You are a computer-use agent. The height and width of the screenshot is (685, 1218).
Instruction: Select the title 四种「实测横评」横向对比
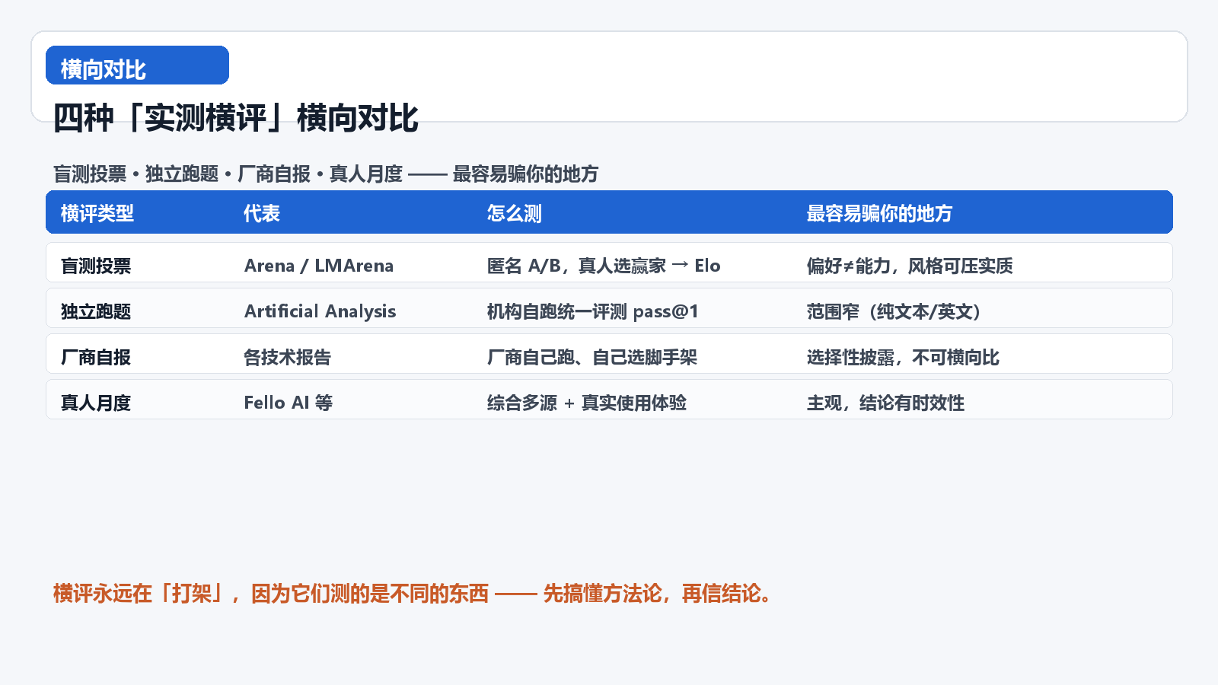coord(236,118)
